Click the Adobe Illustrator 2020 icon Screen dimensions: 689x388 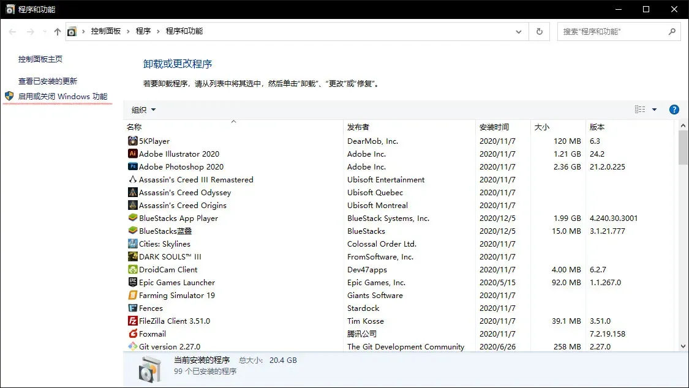coord(133,154)
